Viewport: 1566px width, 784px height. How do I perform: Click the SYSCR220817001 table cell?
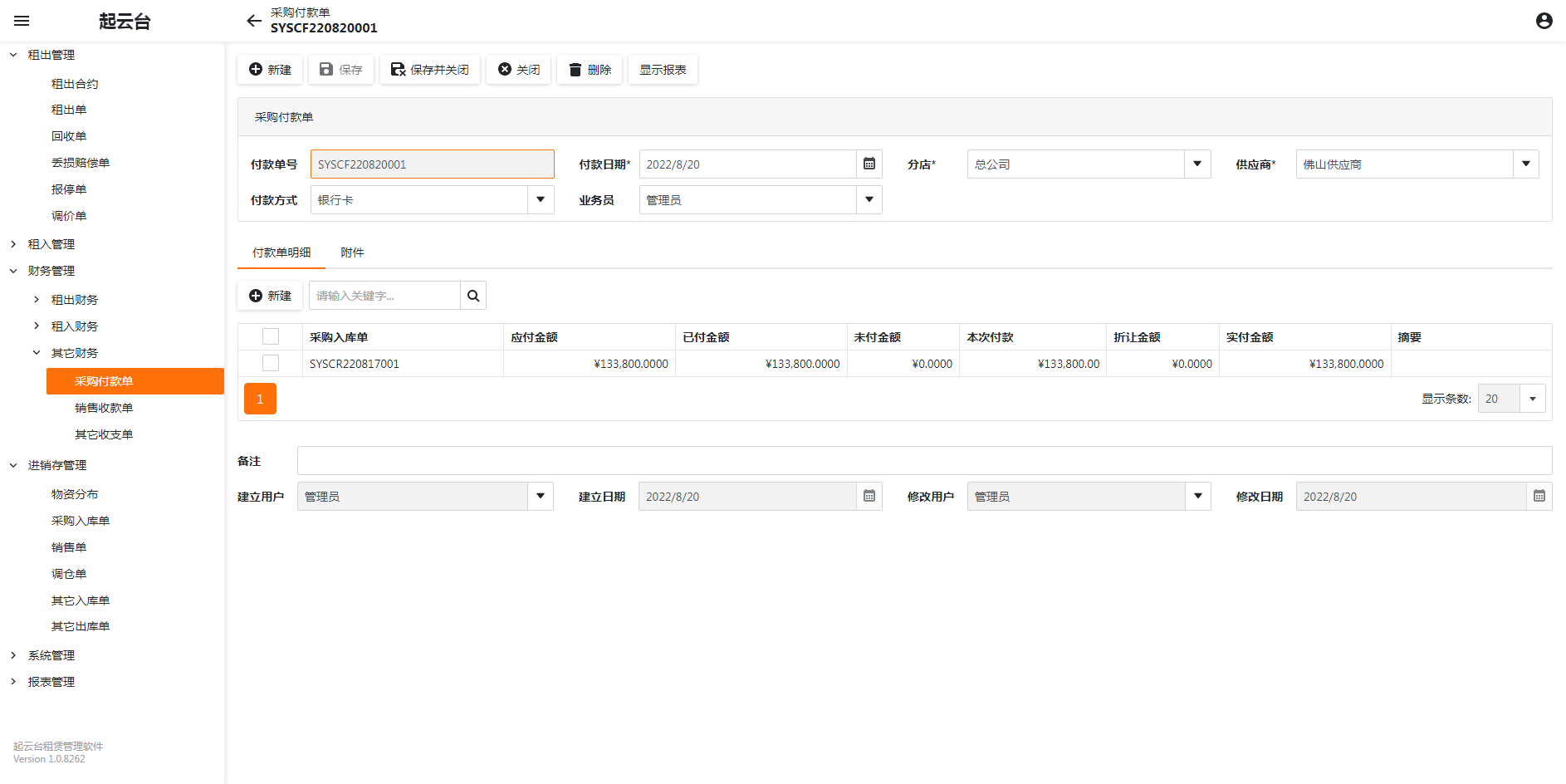(x=404, y=364)
